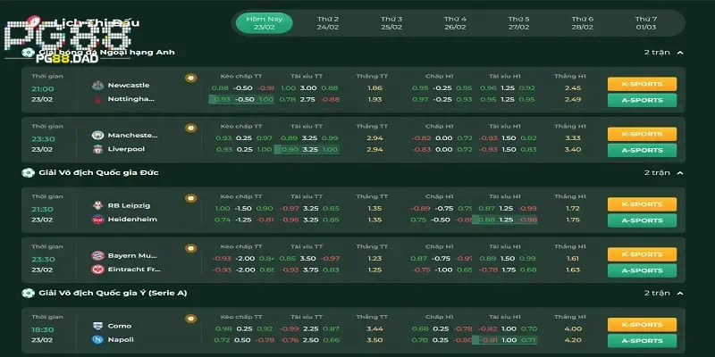Viewport: 715px width, 357px height.
Task: Open A-SPORTS for Newcastle match
Action: click(x=642, y=100)
